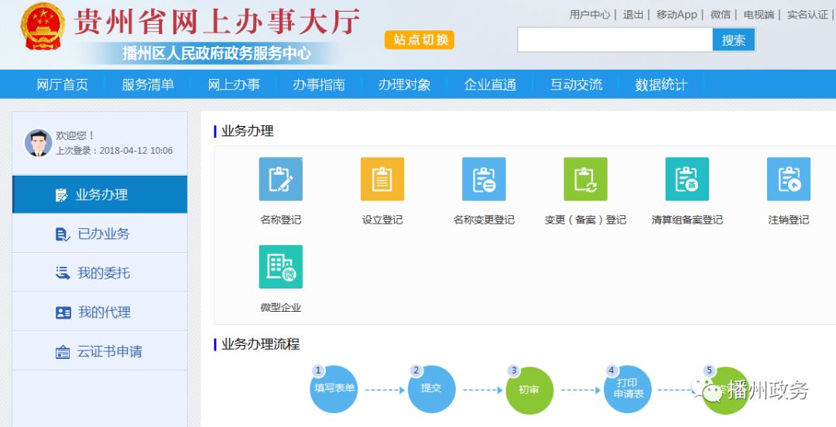
Task: Open the 名称登记 icon
Action: [280, 179]
